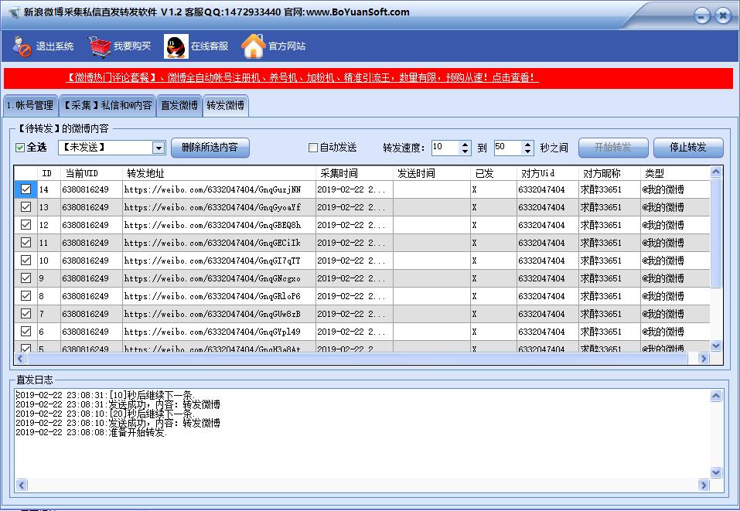Click 官方网站 toolbar label
740x511 pixels.
(x=287, y=46)
